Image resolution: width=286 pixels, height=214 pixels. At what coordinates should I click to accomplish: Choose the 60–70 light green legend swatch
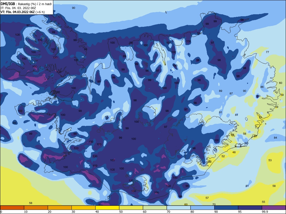(155, 208)
